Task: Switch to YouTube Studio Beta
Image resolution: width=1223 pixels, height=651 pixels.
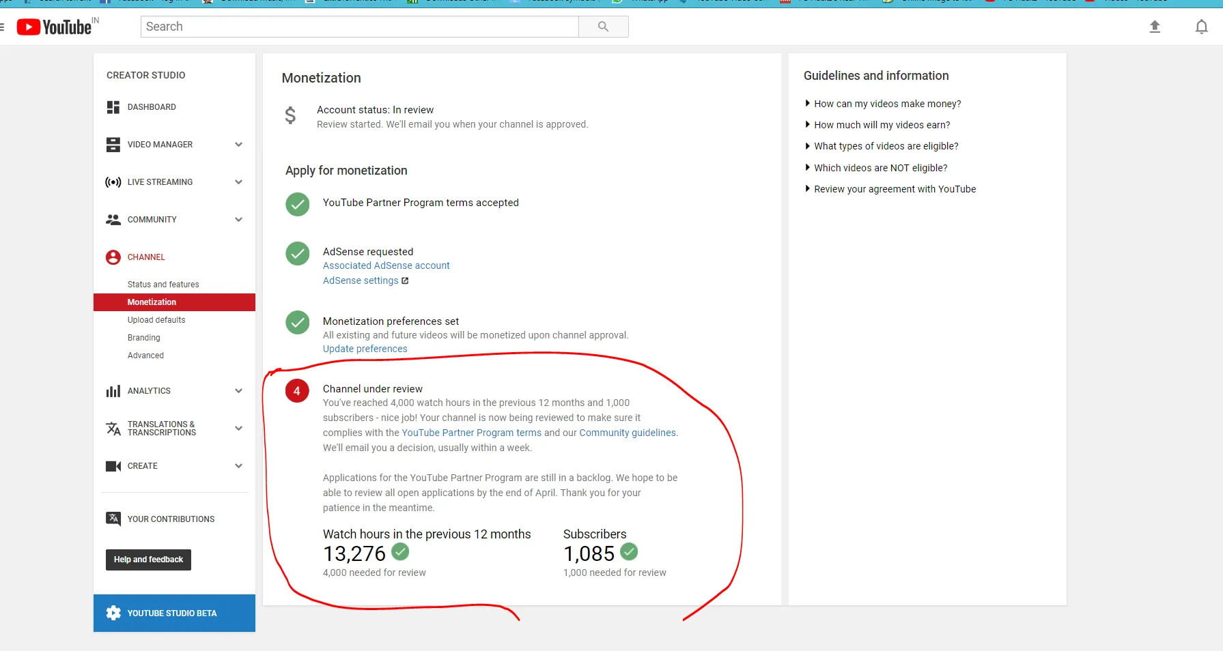Action: tap(174, 613)
